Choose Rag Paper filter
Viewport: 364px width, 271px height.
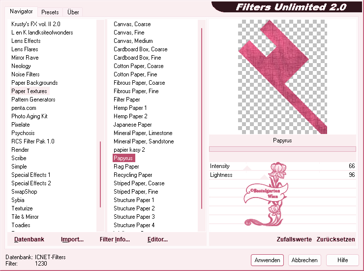tap(126, 167)
